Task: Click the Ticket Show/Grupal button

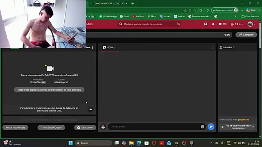Action: (x=51, y=127)
